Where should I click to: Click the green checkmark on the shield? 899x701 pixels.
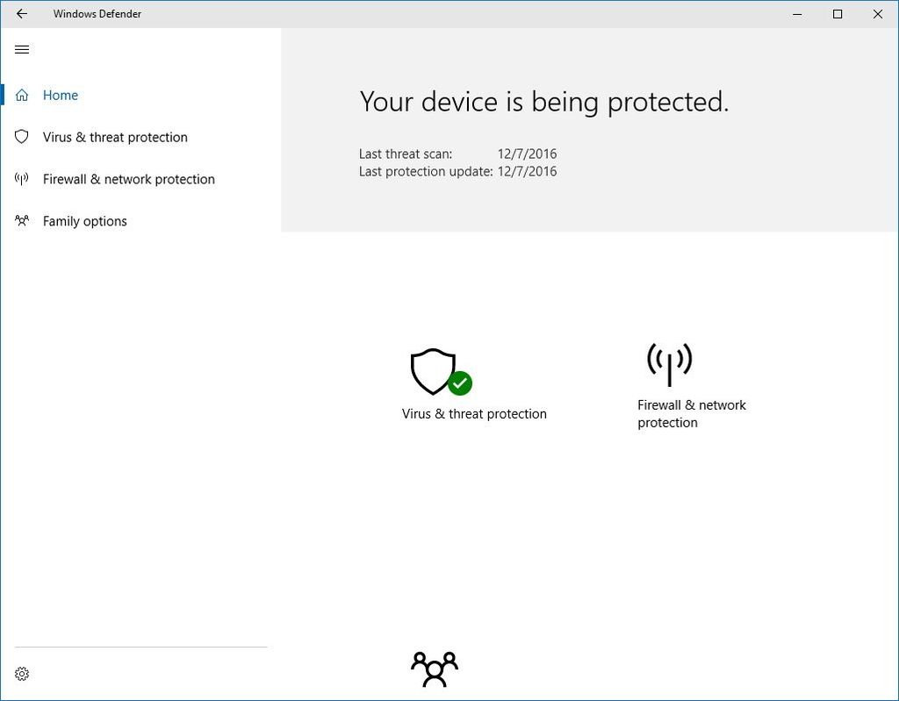[x=460, y=383]
